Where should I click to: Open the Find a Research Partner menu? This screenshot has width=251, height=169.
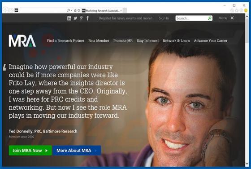pyautogui.click(x=65, y=41)
